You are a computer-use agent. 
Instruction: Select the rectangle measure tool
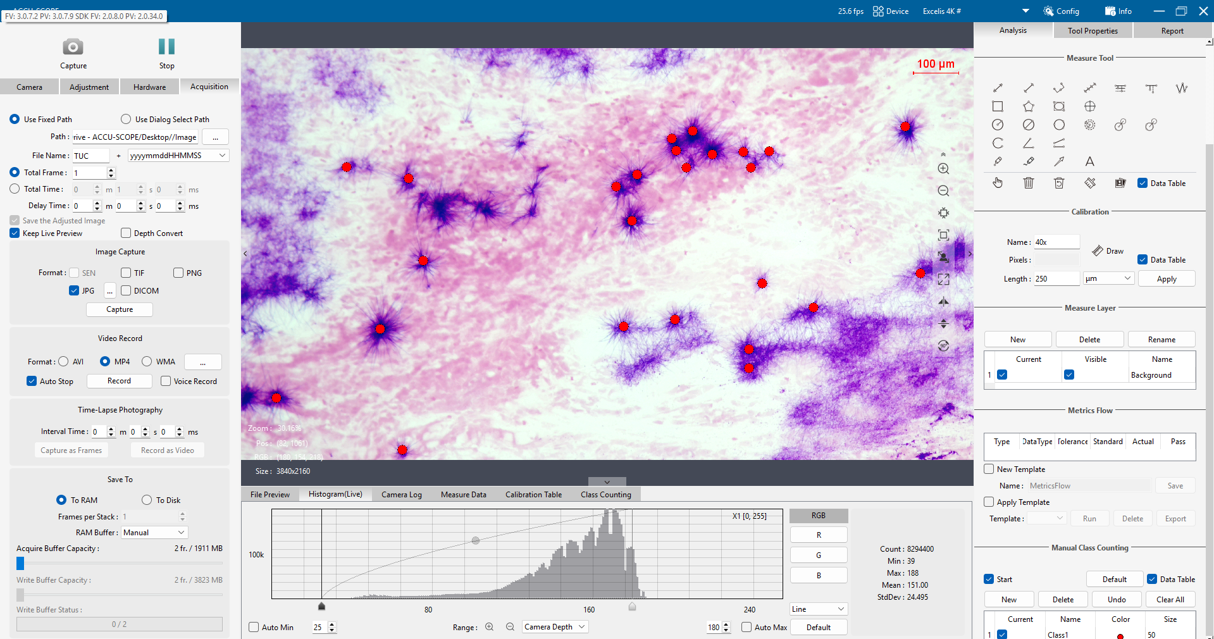[x=998, y=106]
